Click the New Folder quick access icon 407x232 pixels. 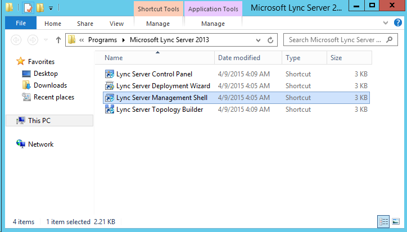tap(40, 8)
